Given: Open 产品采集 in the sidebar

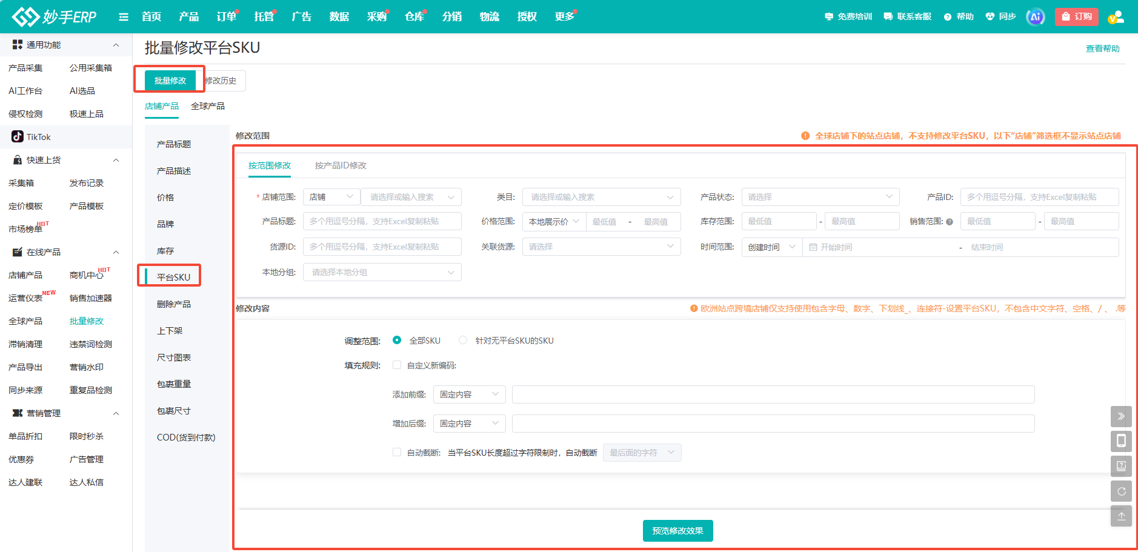Looking at the screenshot, I should pos(25,68).
